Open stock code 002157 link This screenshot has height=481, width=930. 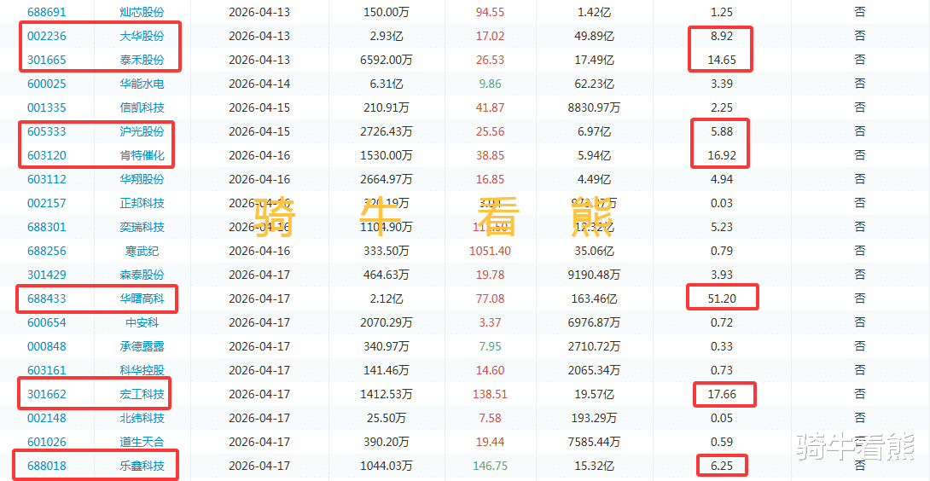47,203
